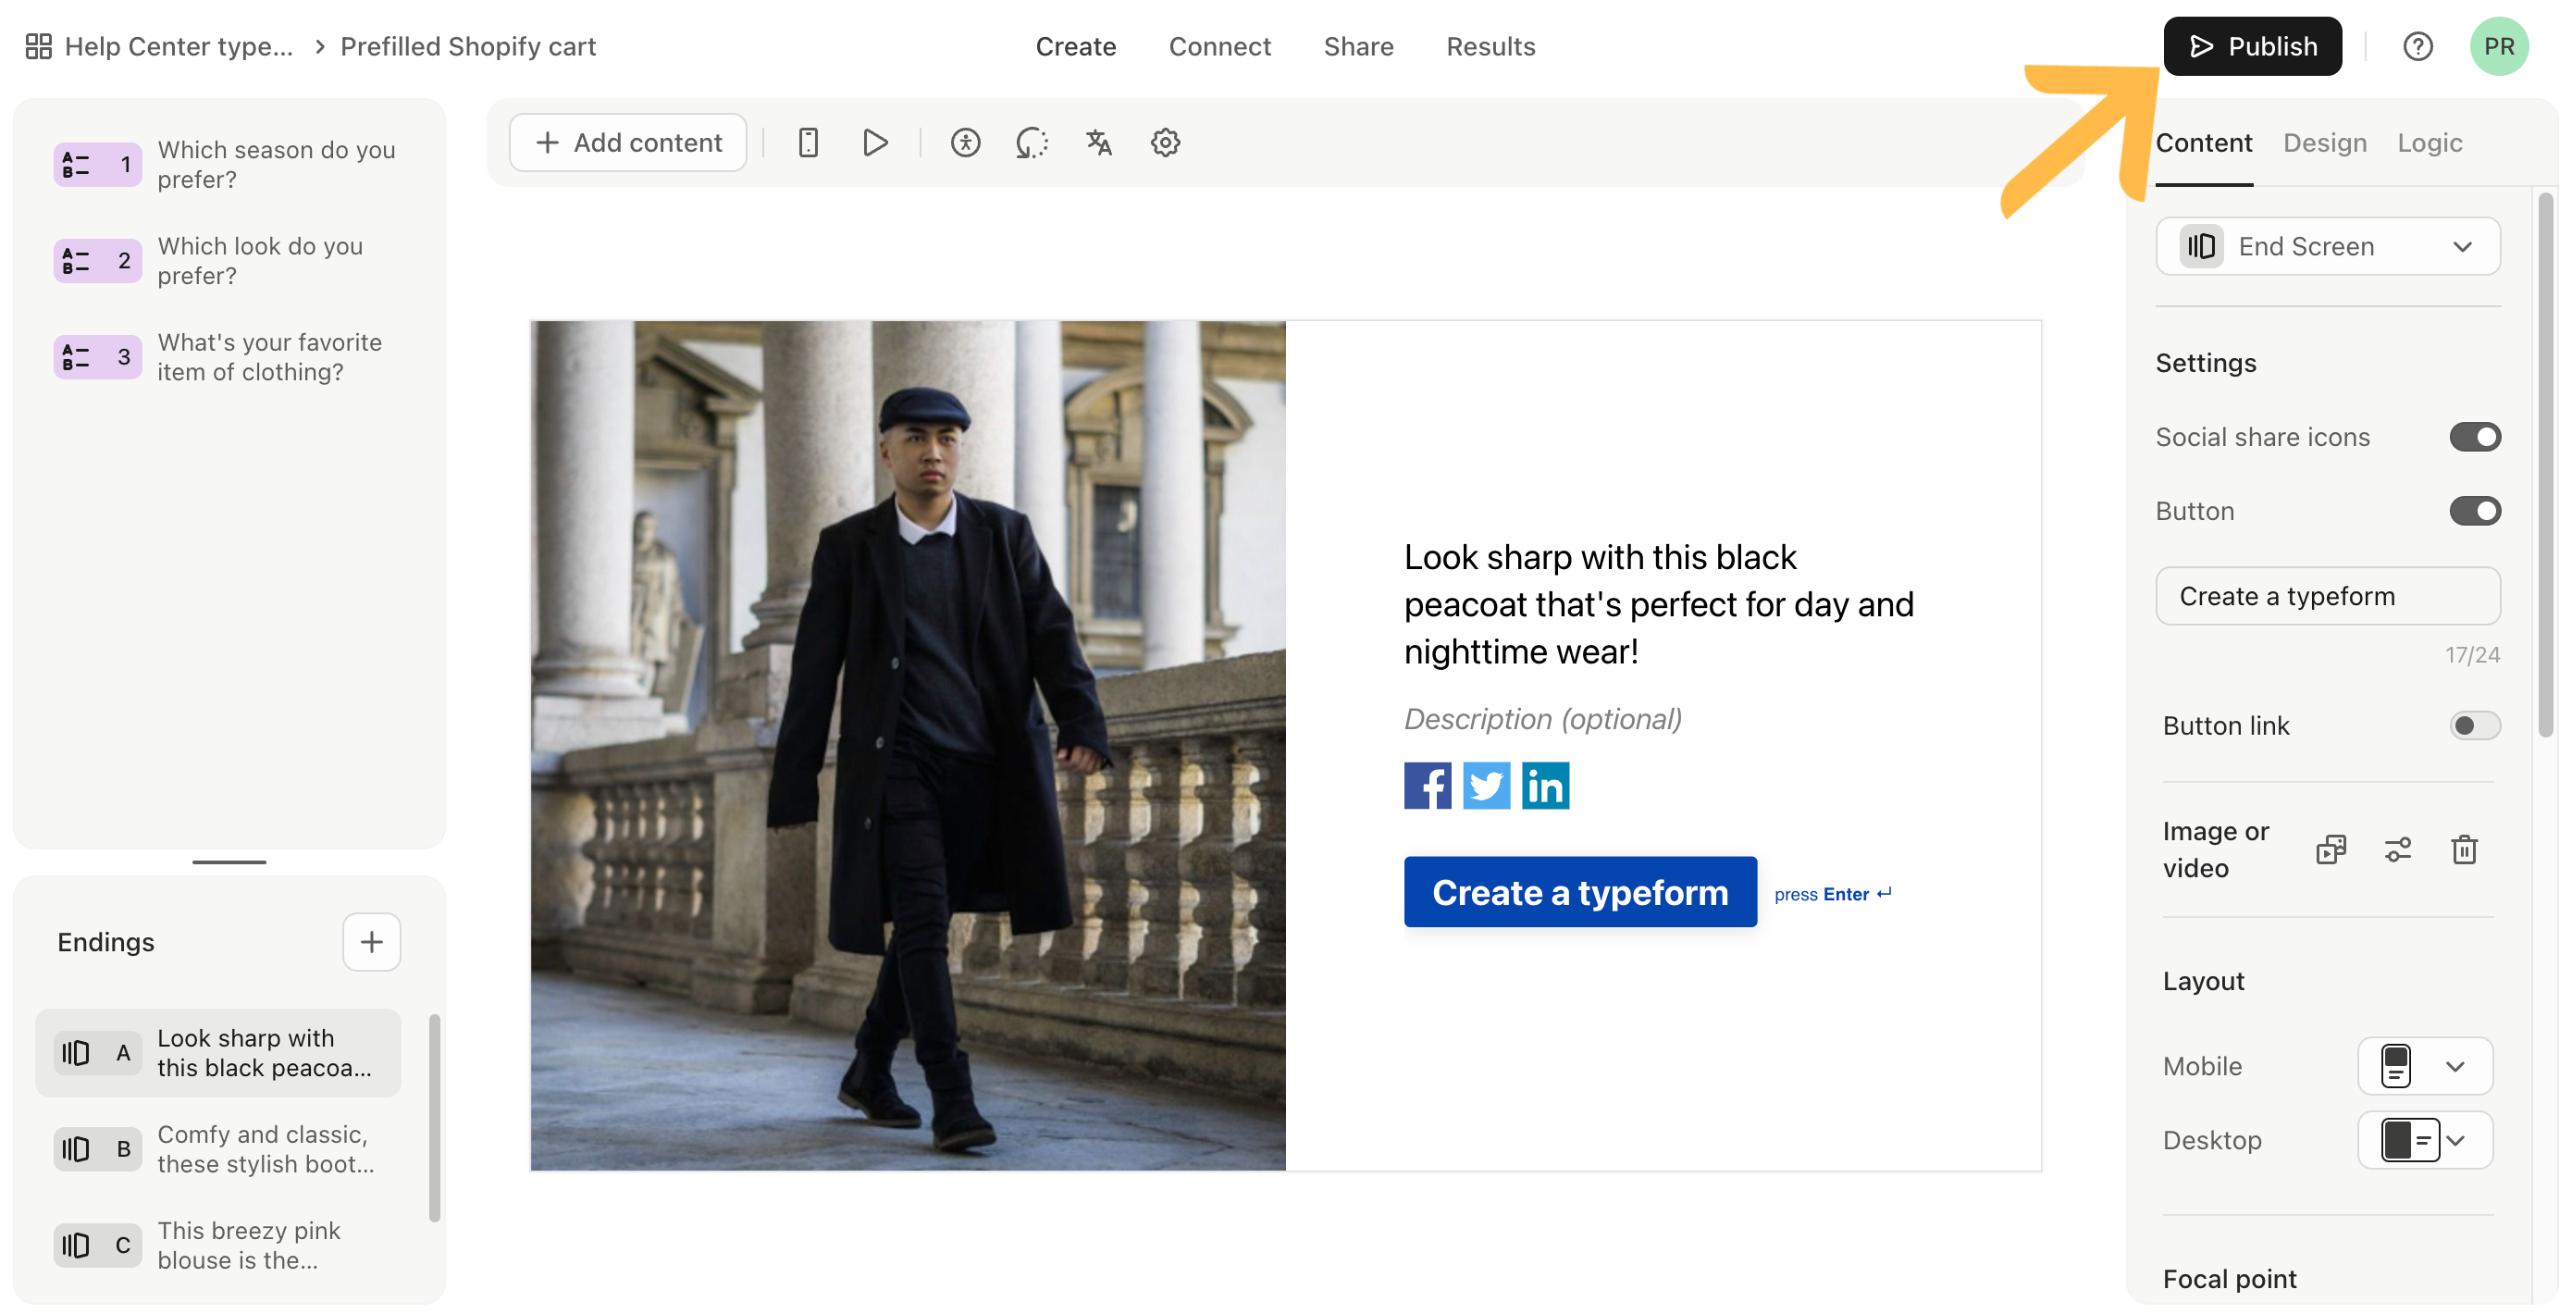Image resolution: width=2572 pixels, height=1314 pixels.
Task: Click the LinkedIn share icon
Action: [x=1545, y=786]
